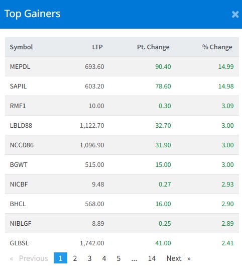This screenshot has width=242, height=275.
Task: Select the LBLD88 symbol
Action: (x=21, y=126)
